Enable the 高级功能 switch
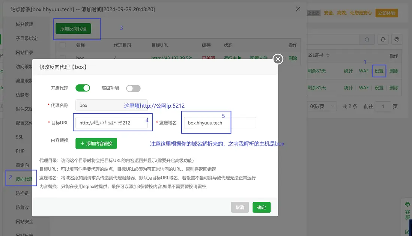The width and height of the screenshot is (412, 236). click(133, 88)
